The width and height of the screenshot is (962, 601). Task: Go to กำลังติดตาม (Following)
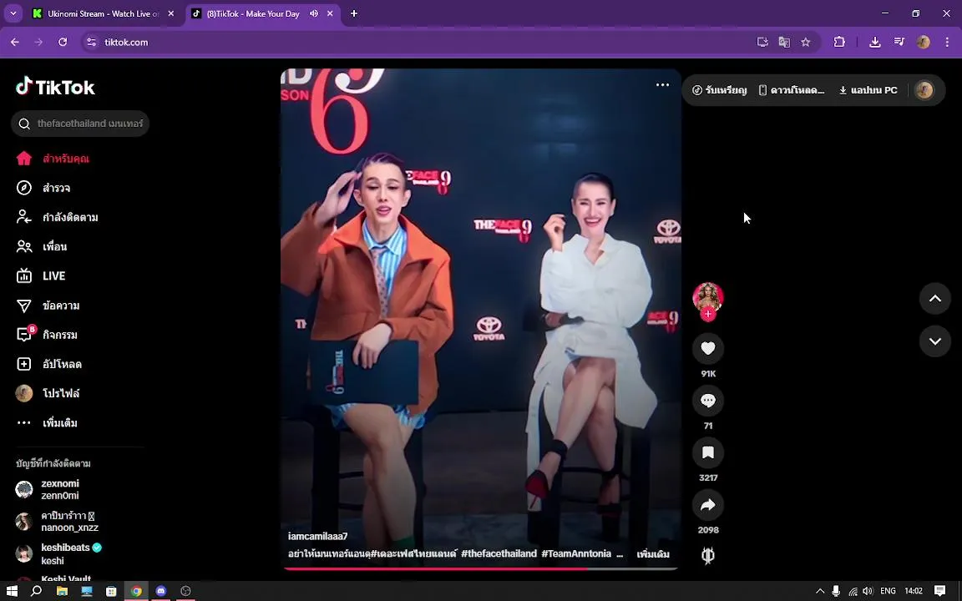pyautogui.click(x=57, y=218)
